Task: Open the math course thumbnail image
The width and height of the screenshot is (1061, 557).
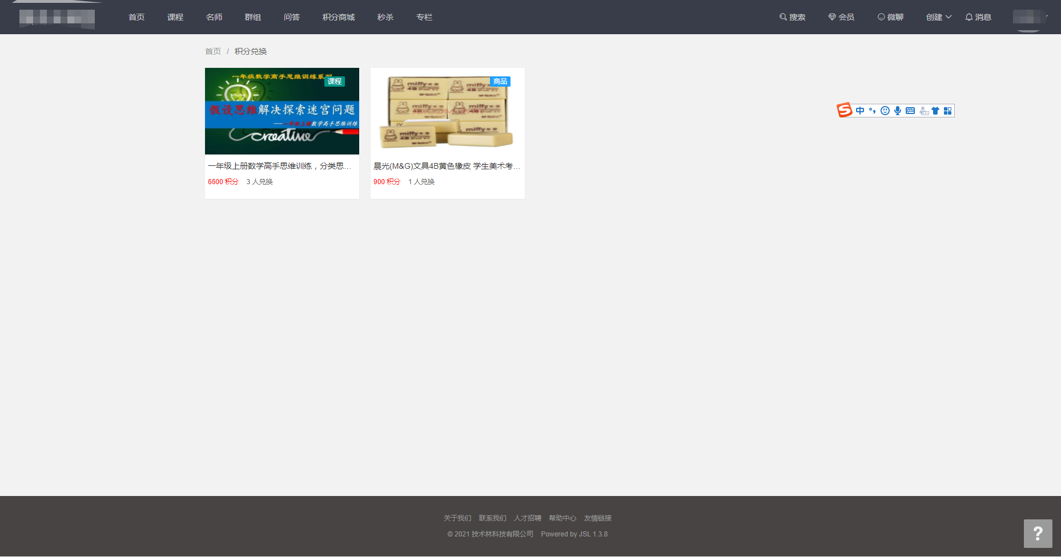Action: (282, 111)
